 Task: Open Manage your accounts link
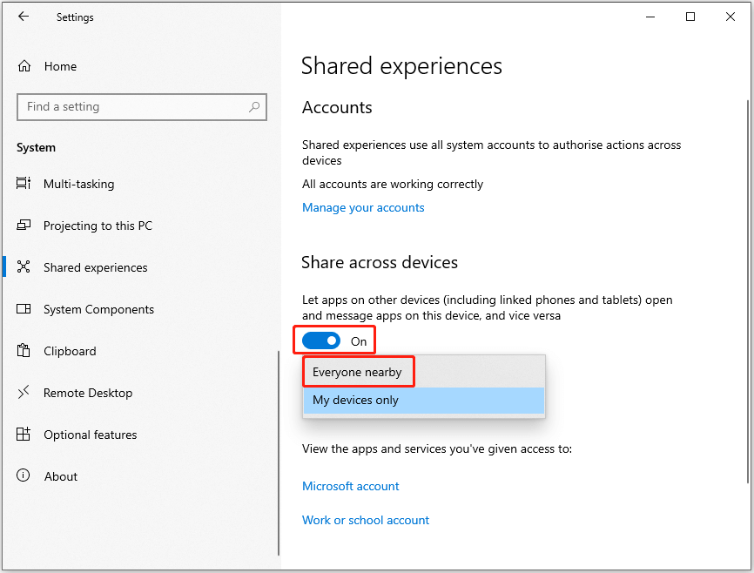click(363, 208)
